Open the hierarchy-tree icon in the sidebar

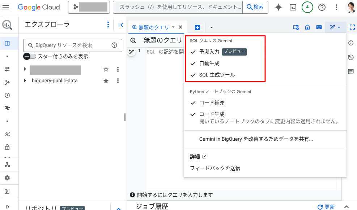click(x=7, y=165)
